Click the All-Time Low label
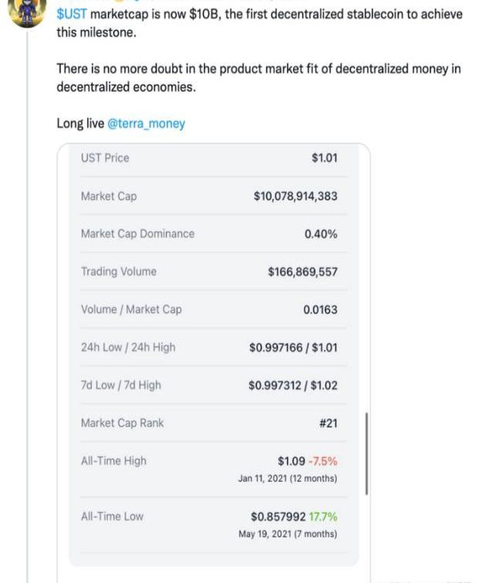The height and width of the screenshot is (583, 480). (x=112, y=517)
